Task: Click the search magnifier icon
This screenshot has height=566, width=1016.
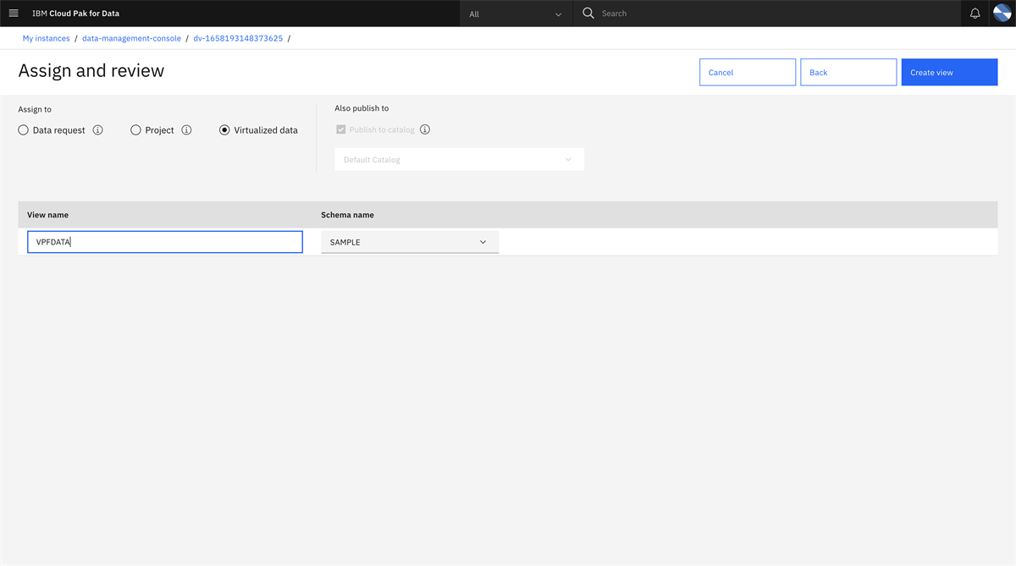Action: 588,13
